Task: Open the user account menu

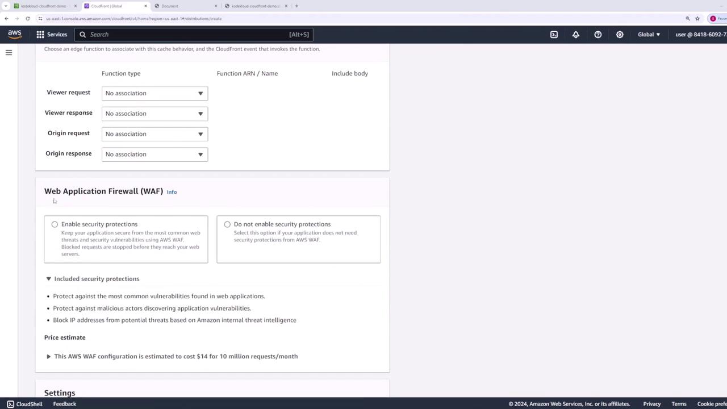Action: (701, 35)
